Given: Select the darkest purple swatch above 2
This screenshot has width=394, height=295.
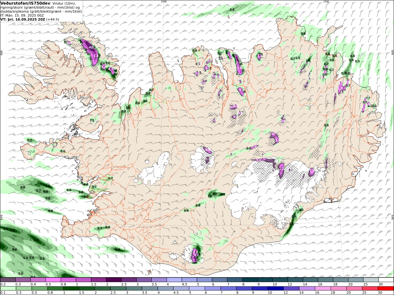Looking at the screenshot, I should (x=113, y=280).
